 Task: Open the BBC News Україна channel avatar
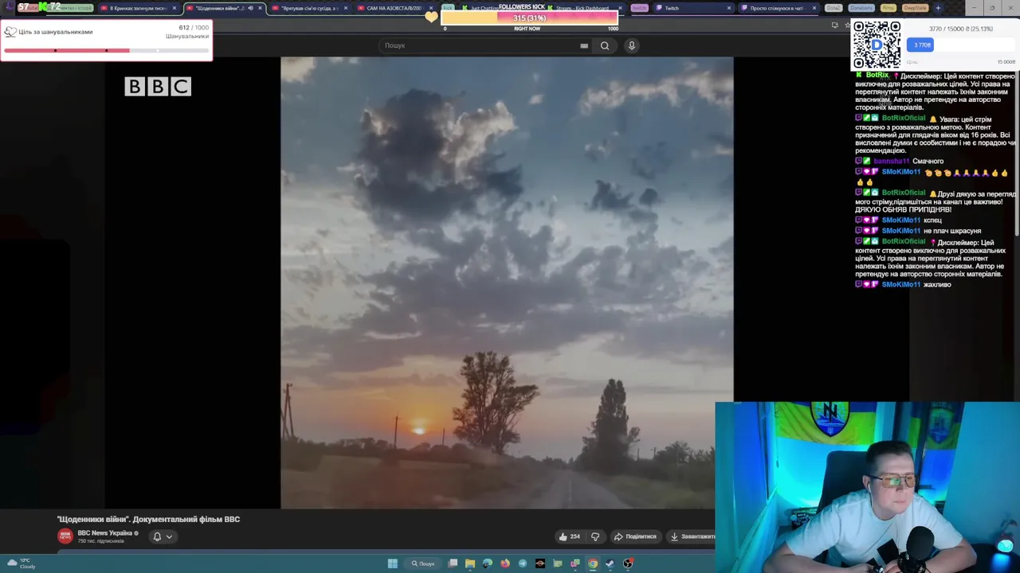pos(65,536)
